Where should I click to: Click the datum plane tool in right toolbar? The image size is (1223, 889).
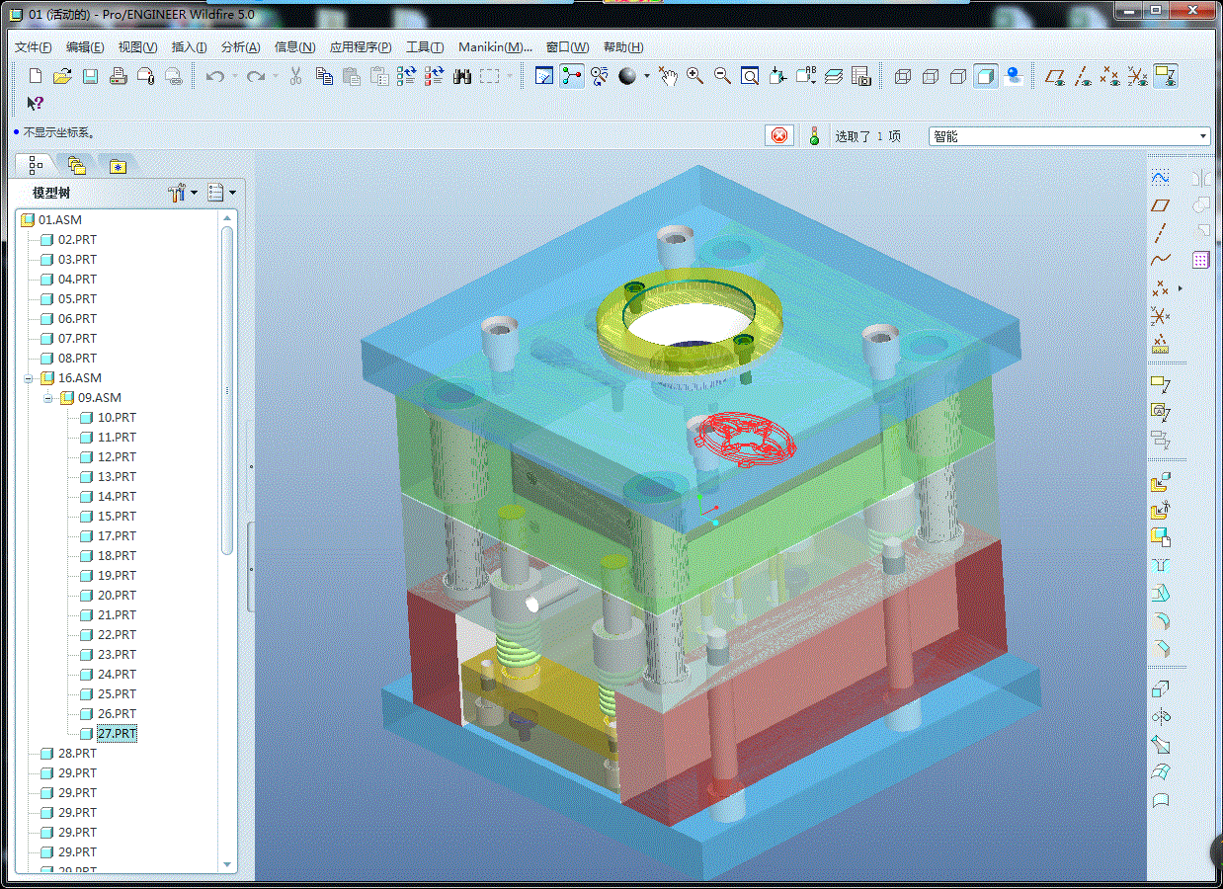(1161, 205)
